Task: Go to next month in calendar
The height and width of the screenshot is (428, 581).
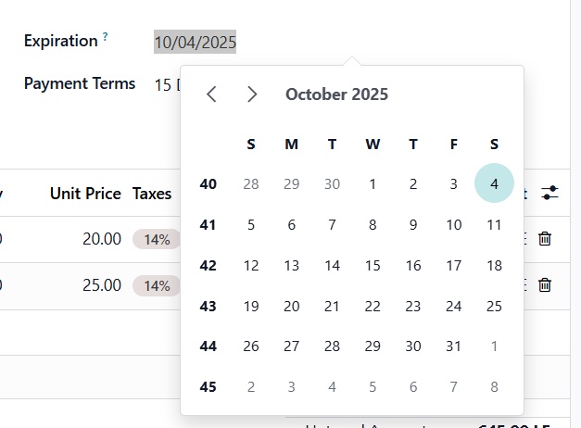Action: click(252, 94)
